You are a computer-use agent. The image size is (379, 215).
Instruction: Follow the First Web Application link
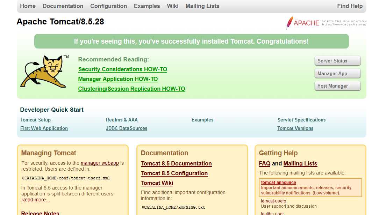44,128
